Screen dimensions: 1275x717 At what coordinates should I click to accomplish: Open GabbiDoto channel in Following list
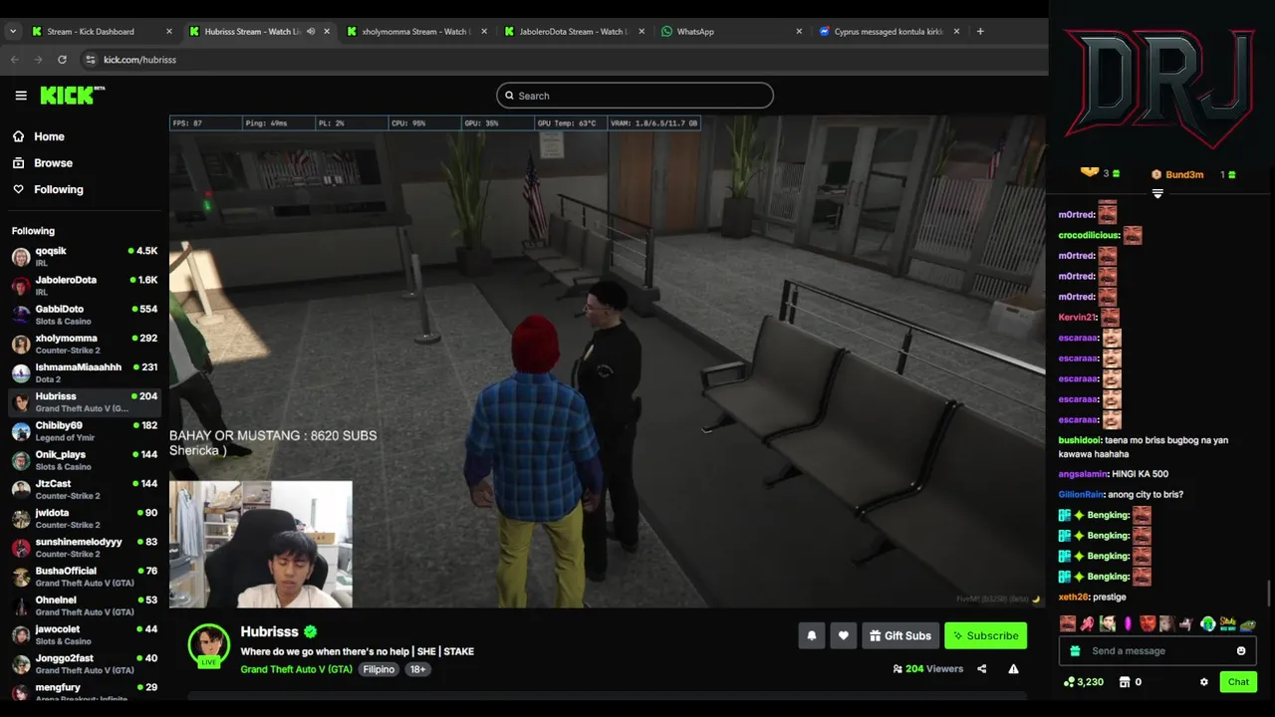pos(84,315)
